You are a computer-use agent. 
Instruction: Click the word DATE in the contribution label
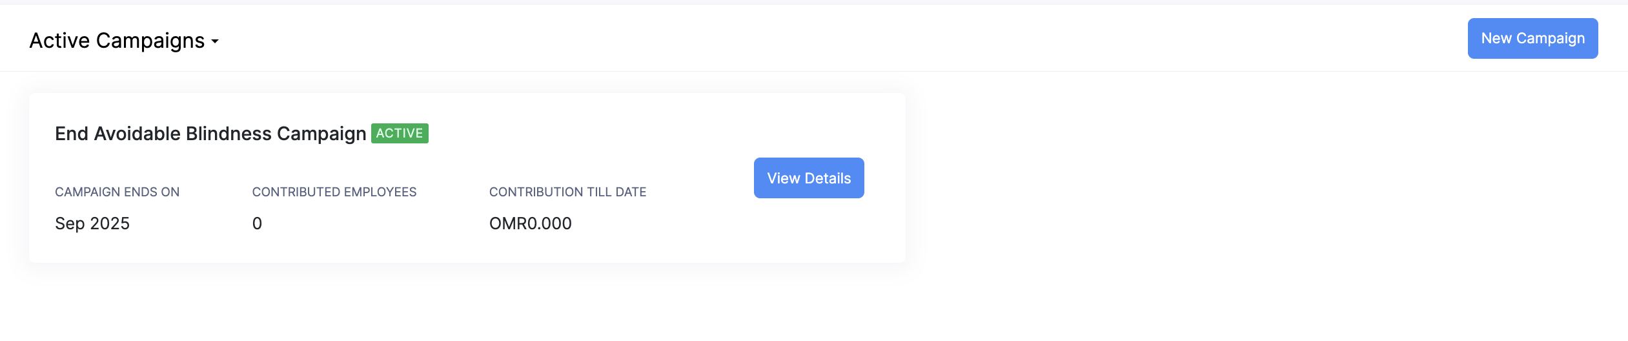[x=631, y=192]
